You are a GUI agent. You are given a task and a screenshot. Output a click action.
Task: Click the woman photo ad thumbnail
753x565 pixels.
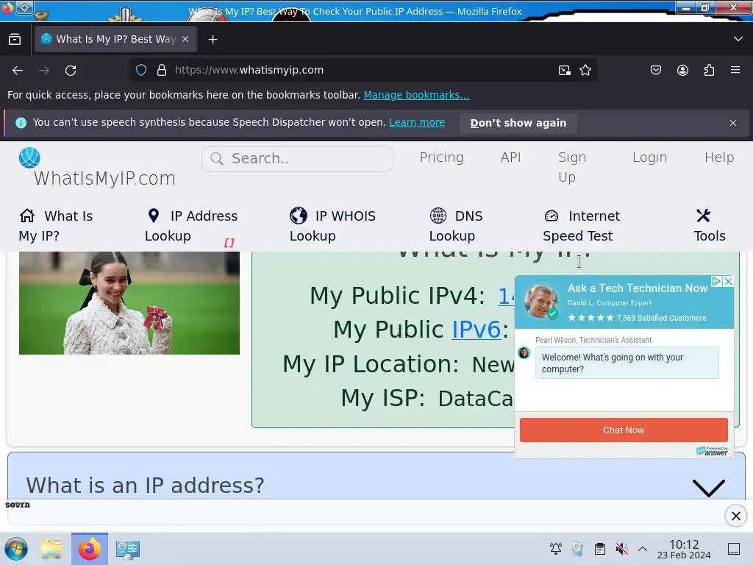[129, 302]
